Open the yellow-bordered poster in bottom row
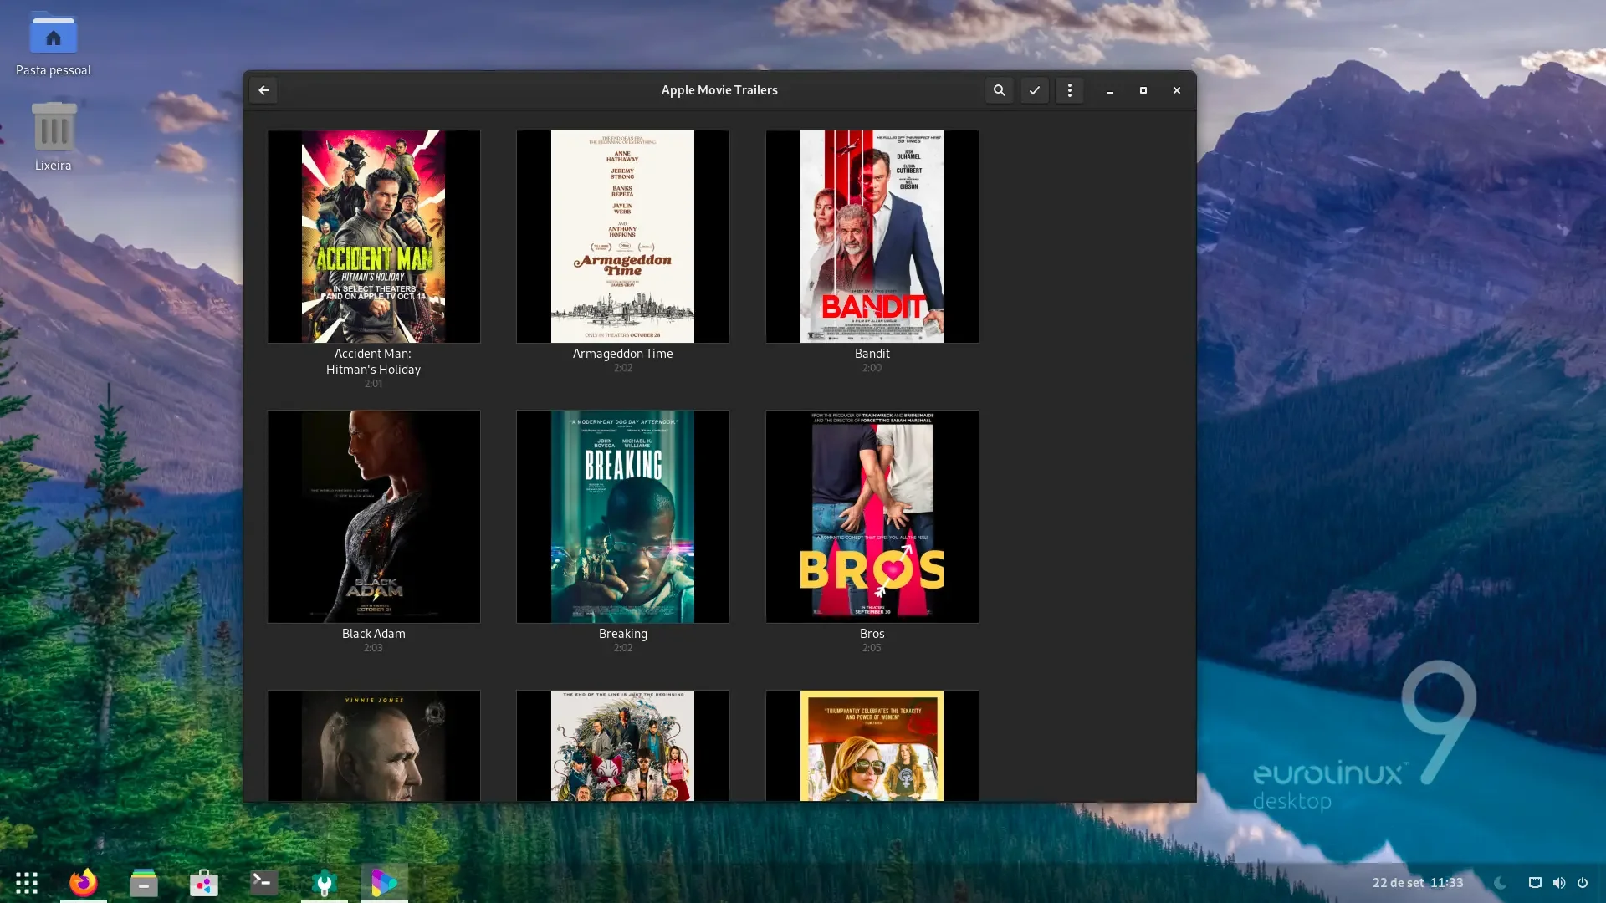 coord(872,745)
